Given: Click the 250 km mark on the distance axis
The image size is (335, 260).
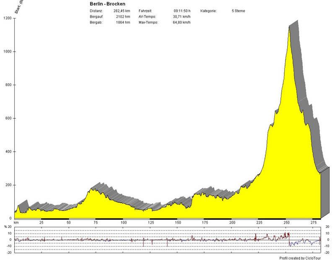Looking at the screenshot, I should pyautogui.click(x=287, y=223).
